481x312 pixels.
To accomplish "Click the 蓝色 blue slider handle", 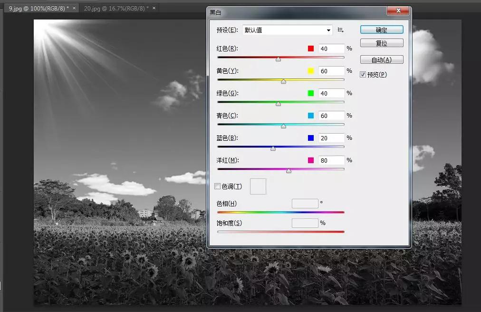I will 273,148.
